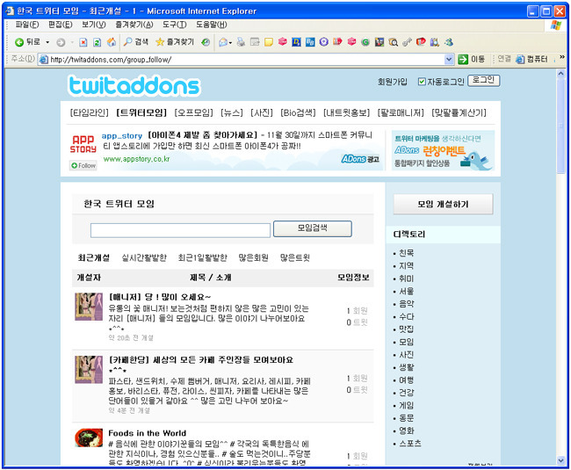Image resolution: width=571 pixels, height=470 pixels.
Task: Click the first red cube toolbar icon
Action: pyautogui.click(x=283, y=42)
